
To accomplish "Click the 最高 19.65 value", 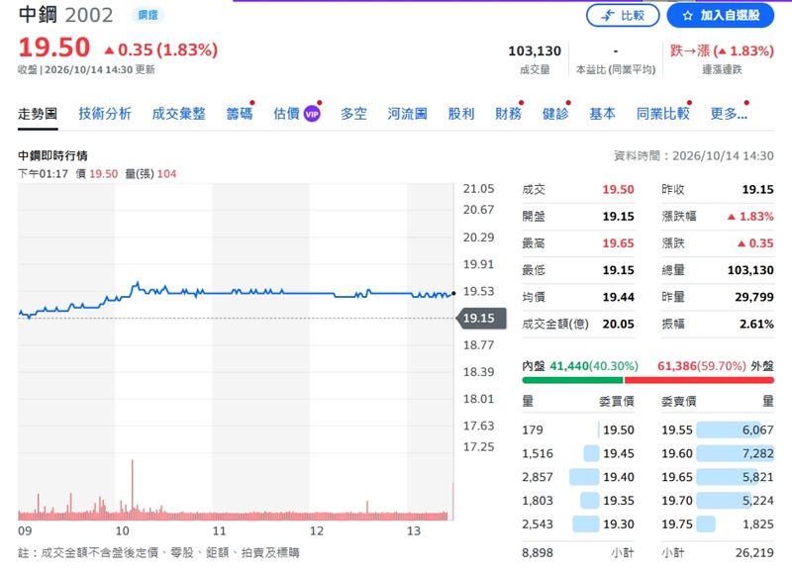I will point(618,243).
